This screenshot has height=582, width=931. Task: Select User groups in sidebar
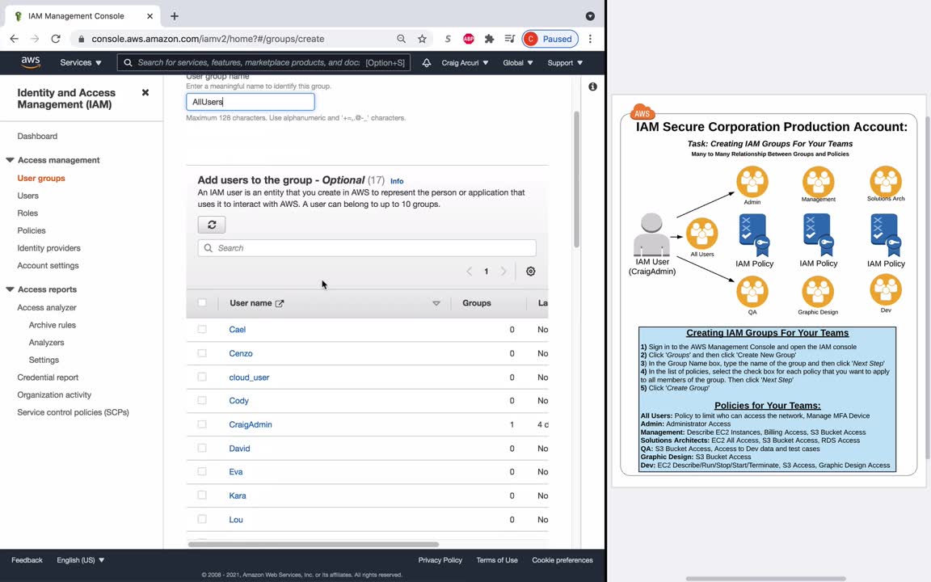click(41, 178)
